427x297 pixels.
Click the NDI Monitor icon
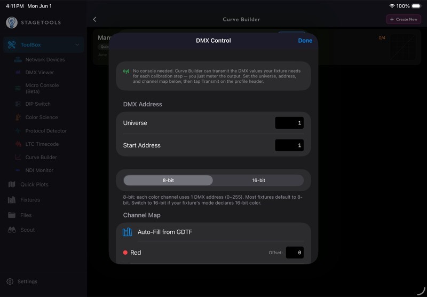coord(18,170)
